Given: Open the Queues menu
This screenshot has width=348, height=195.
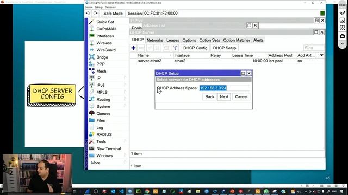Looking at the screenshot, I should 103,113.
